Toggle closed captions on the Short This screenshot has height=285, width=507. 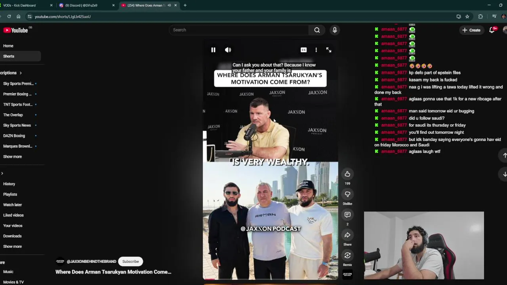(x=303, y=50)
